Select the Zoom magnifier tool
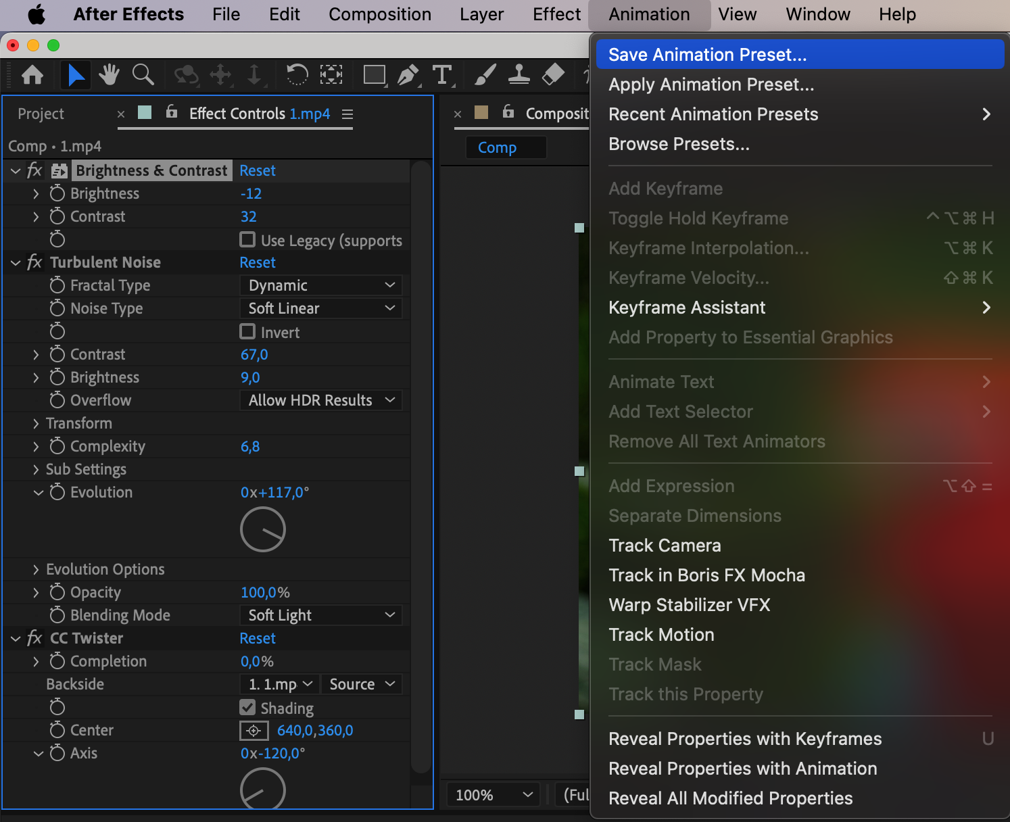Screen dimensions: 1010x822 coord(143,74)
